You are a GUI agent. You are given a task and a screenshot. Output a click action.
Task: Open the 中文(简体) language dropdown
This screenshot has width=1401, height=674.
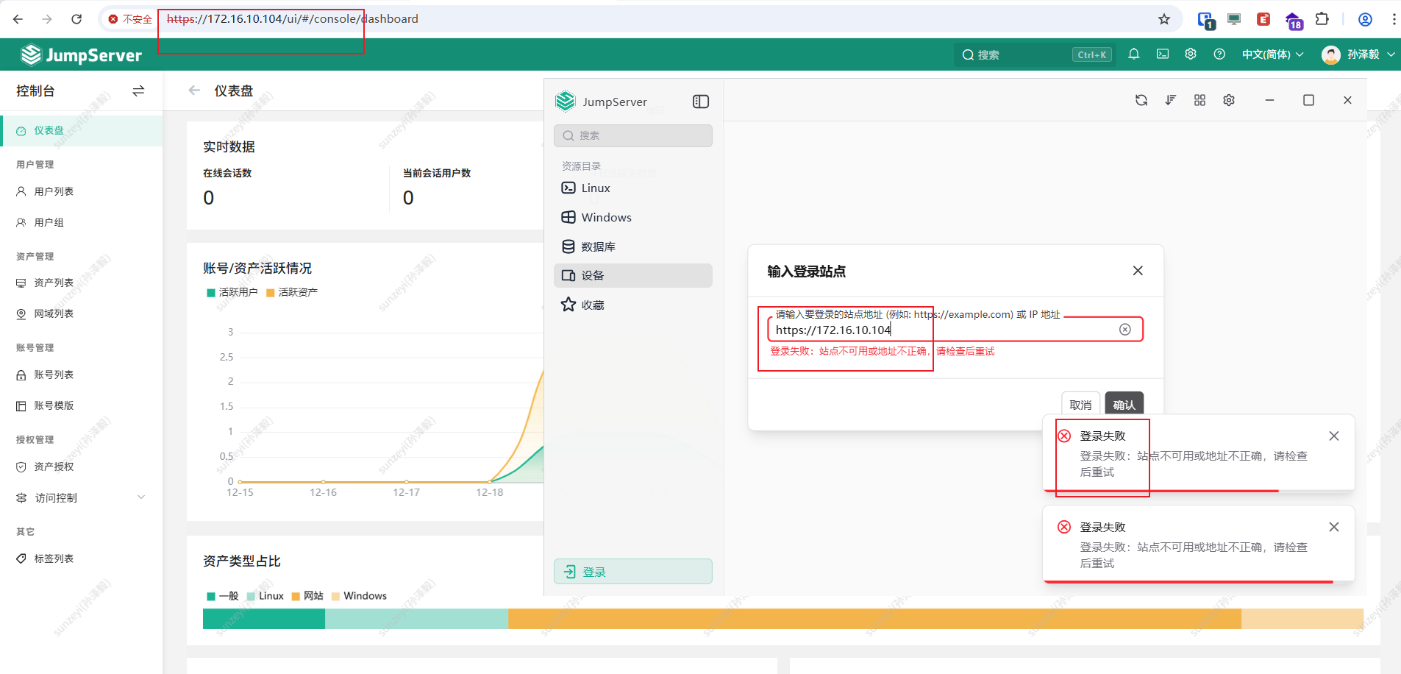(1272, 54)
